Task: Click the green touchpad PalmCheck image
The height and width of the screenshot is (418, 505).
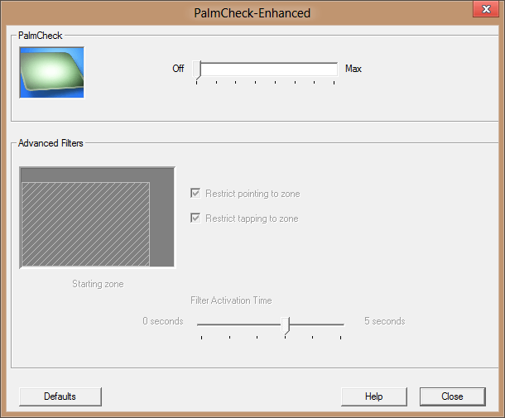Action: point(51,73)
